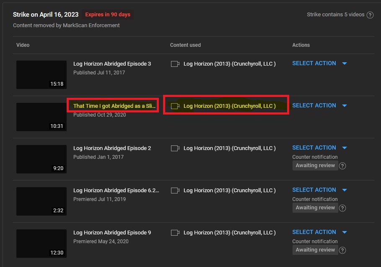Image resolution: width=381 pixels, height=267 pixels.
Task: Click SELECT ACTION text for Episode 3
Action: [314, 63]
